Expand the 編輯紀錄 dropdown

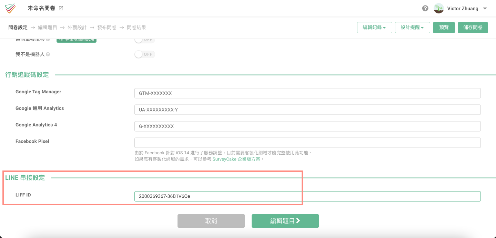(374, 28)
